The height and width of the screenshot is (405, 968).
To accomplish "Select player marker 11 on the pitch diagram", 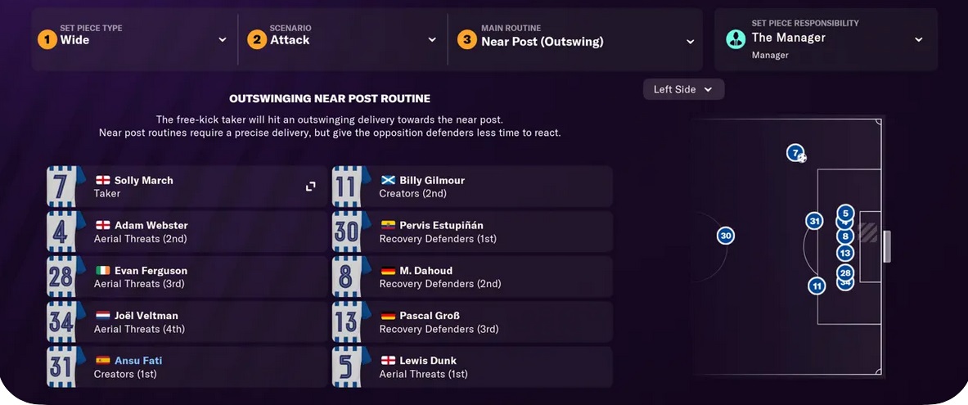I will (817, 286).
